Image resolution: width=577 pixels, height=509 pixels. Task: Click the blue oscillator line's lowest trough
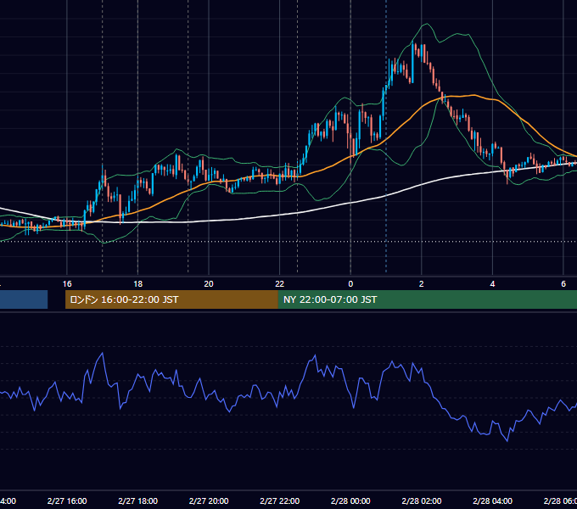point(507,440)
